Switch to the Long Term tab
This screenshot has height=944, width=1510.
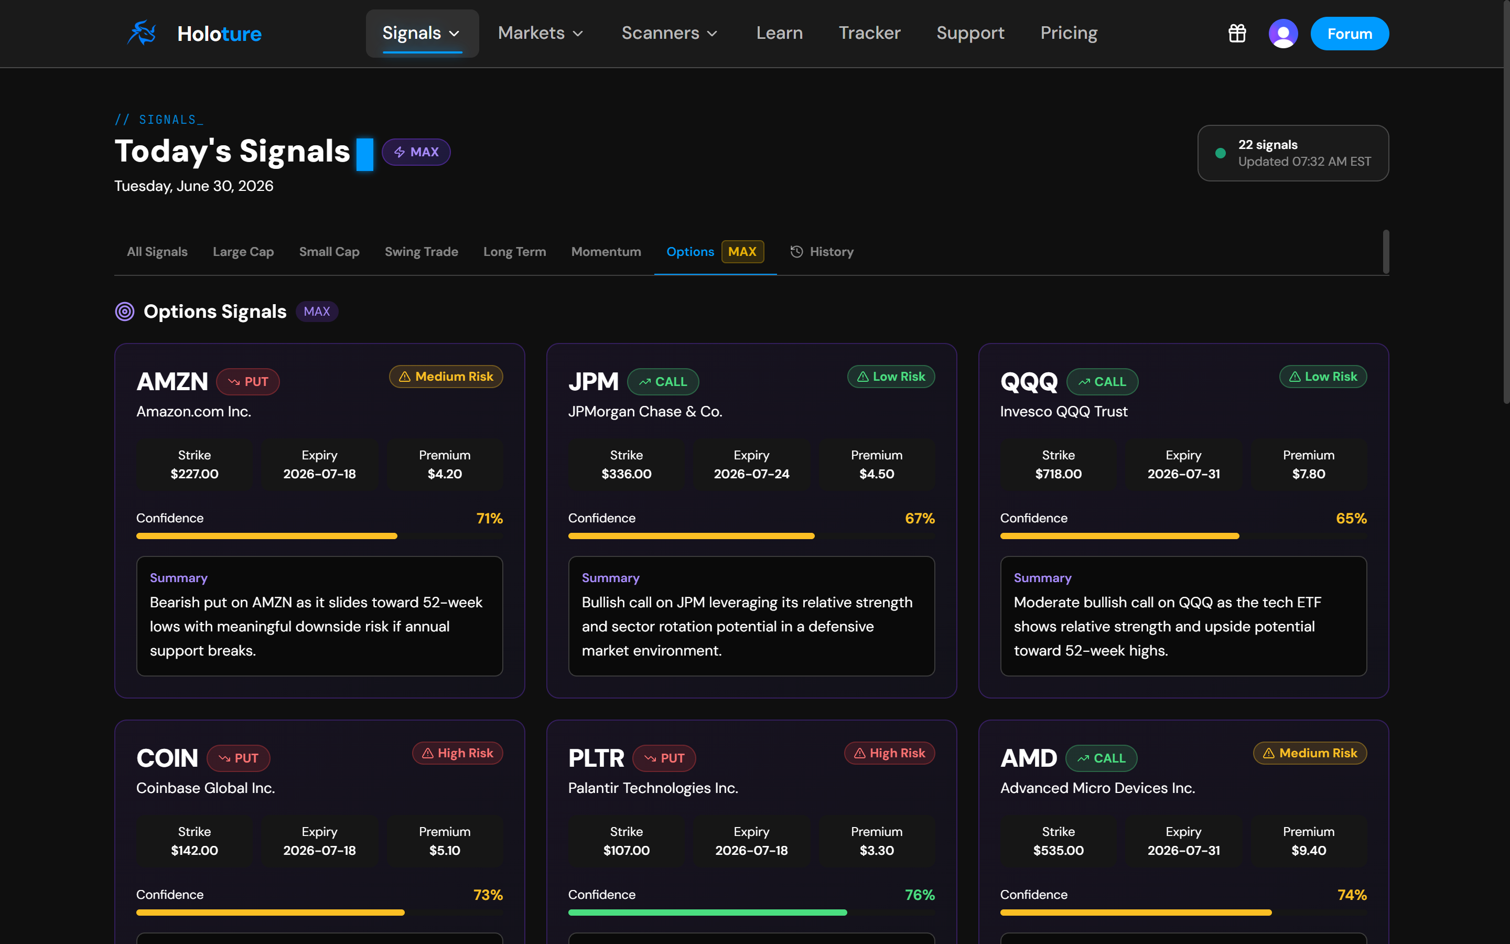pos(515,252)
